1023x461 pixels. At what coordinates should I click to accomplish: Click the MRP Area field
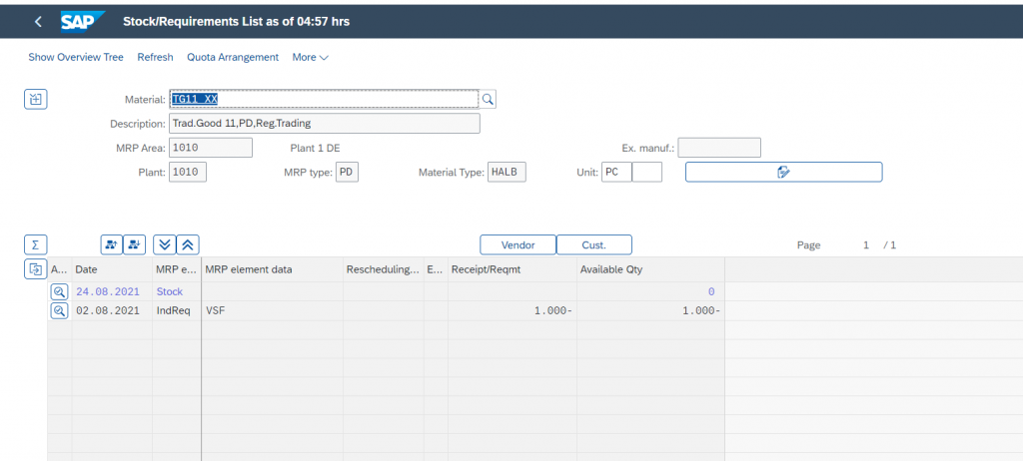210,148
